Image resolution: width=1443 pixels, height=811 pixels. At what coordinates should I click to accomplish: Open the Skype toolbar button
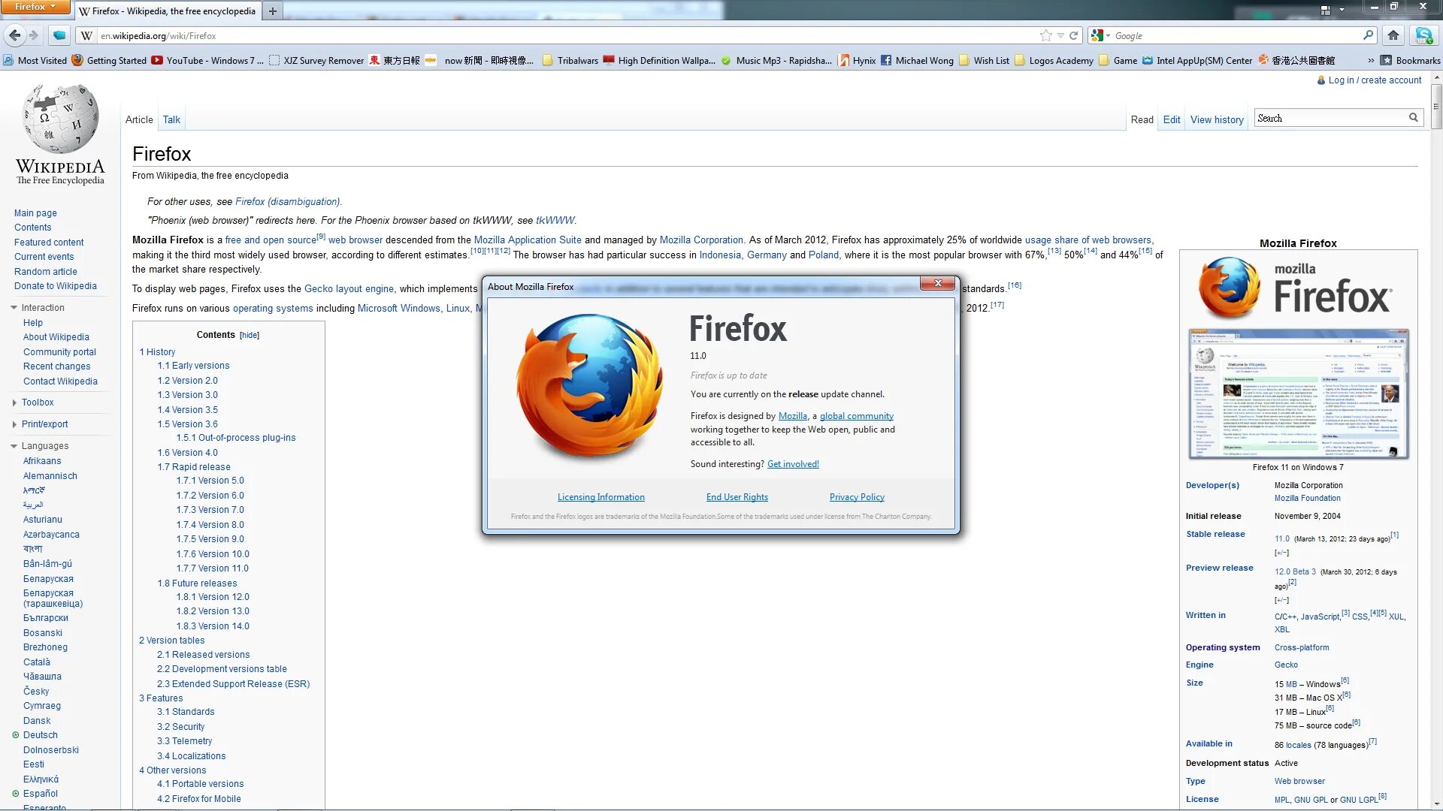(1423, 35)
